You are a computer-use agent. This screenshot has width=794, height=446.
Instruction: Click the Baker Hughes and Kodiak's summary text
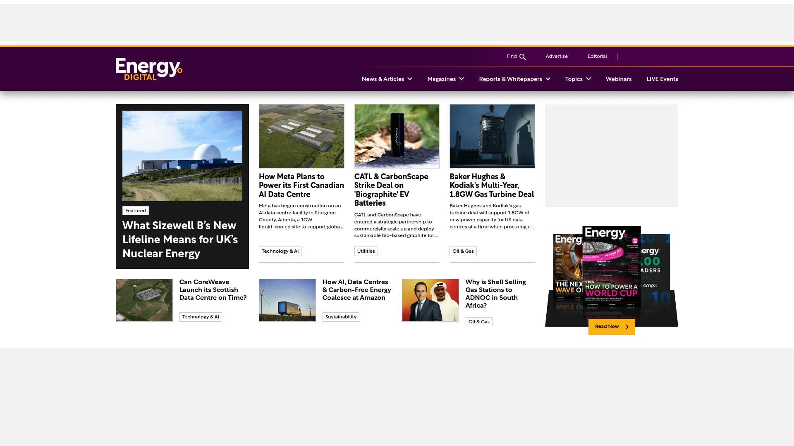(x=492, y=216)
